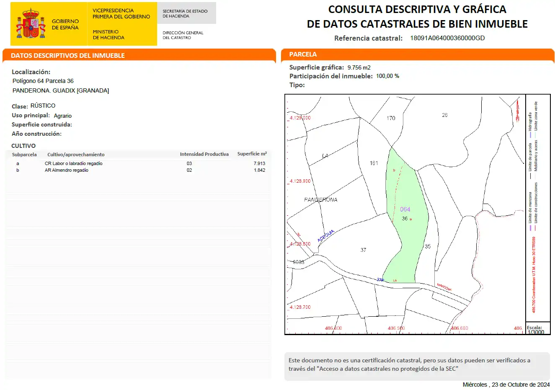This screenshot has width=555, height=390.
Task: Select the surface value 1.842
Action: coord(259,170)
